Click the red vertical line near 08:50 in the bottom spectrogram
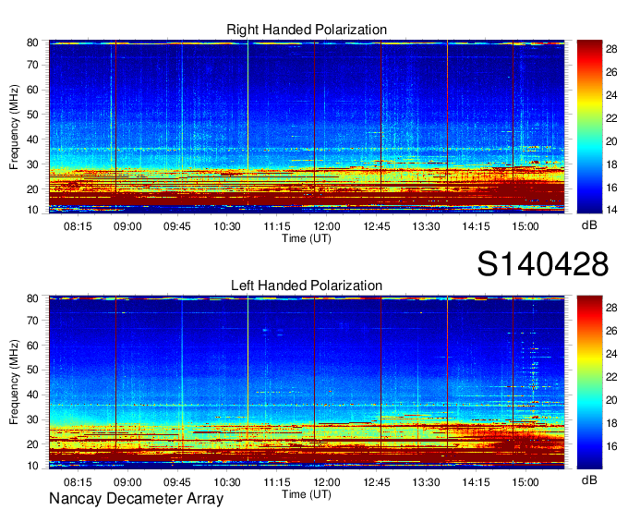This screenshot has width=628, height=510. (115, 374)
